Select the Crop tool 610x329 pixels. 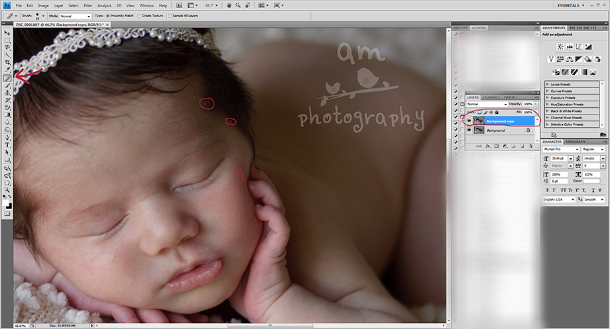tap(7, 62)
